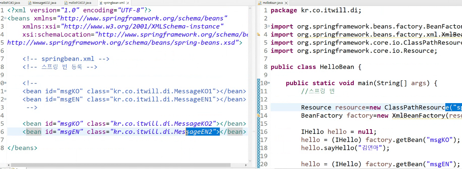This screenshot has height=169, width=462.
Task: Collapse the beans element fold on XML line 2
Action: coord(5,18)
